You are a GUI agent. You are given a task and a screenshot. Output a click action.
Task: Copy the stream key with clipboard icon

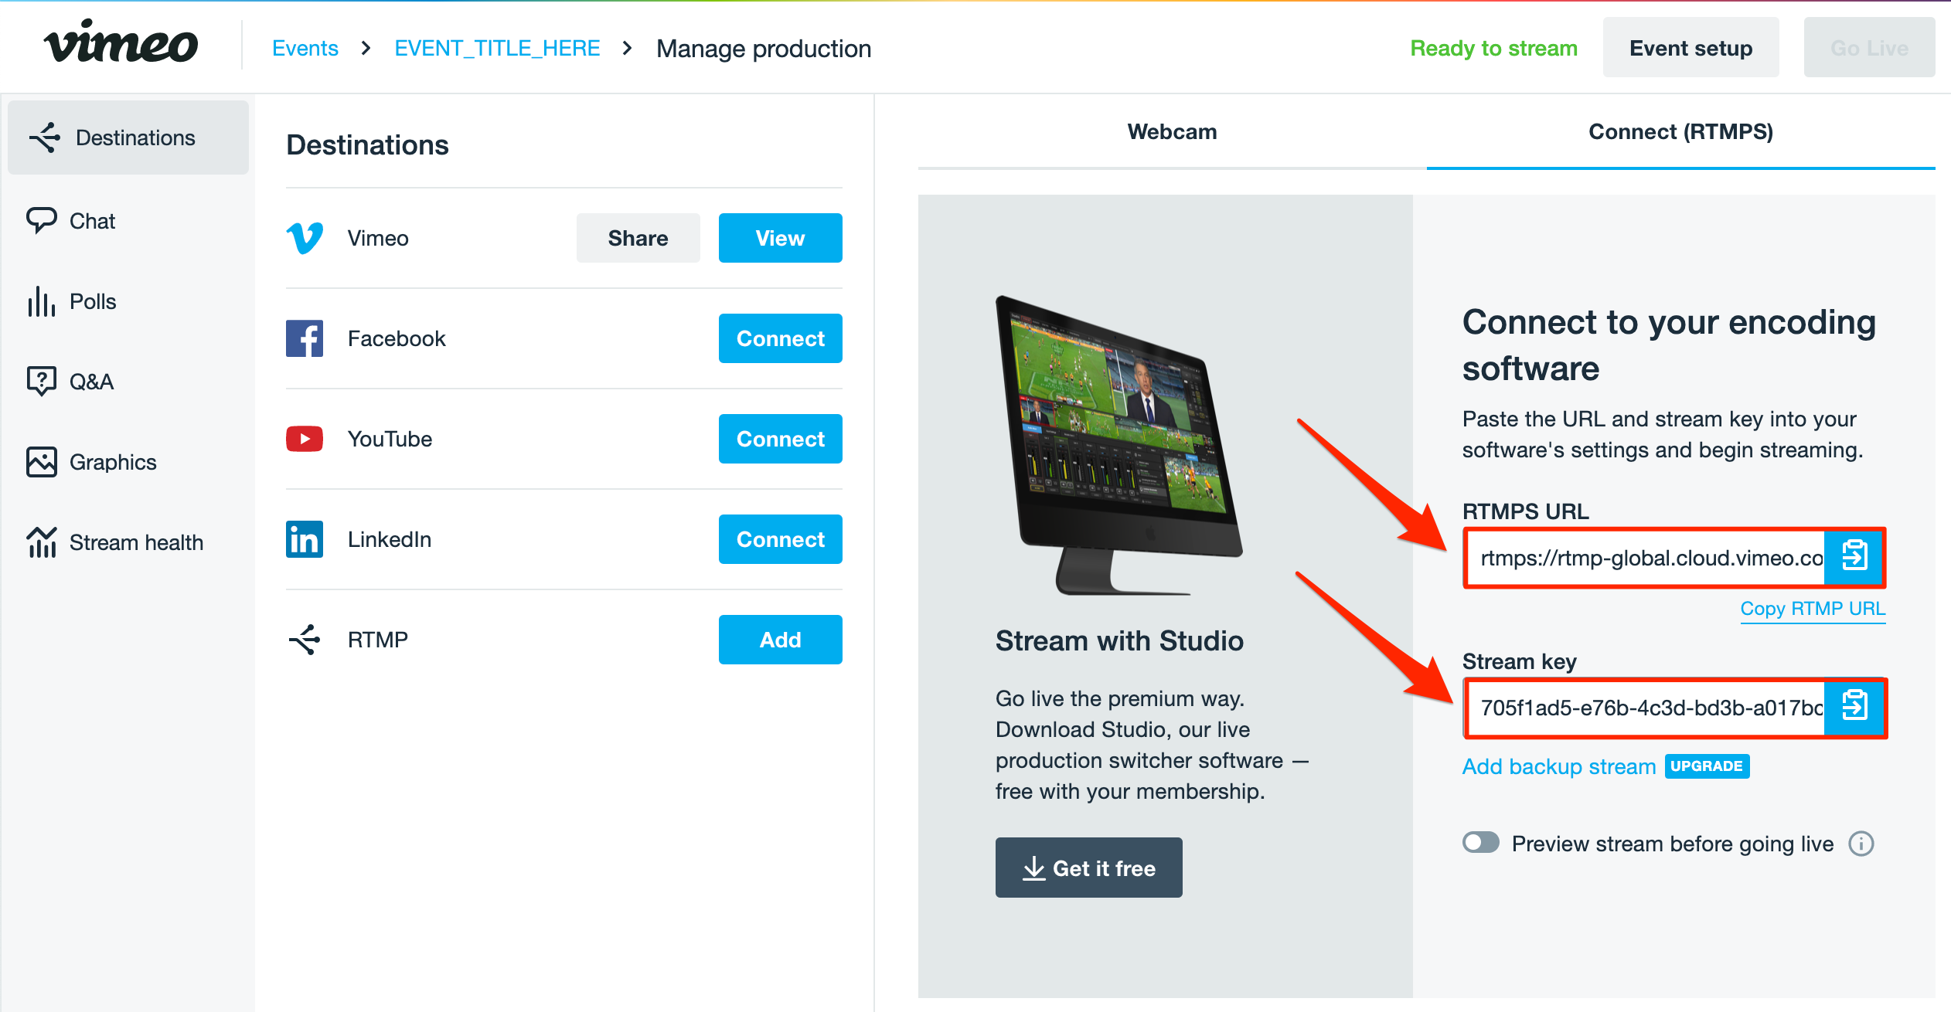pyautogui.click(x=1854, y=707)
